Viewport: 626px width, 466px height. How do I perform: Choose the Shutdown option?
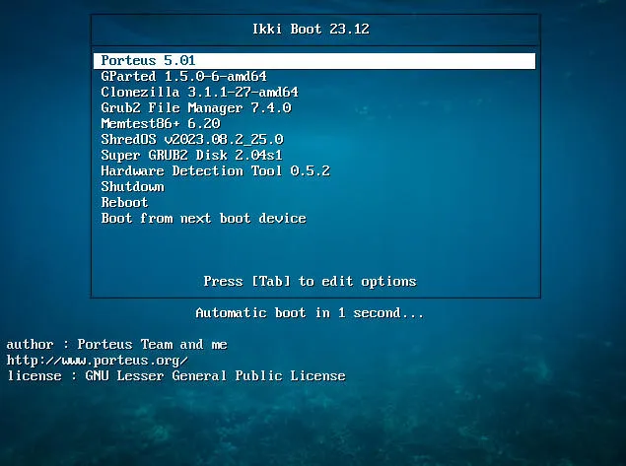click(x=132, y=187)
